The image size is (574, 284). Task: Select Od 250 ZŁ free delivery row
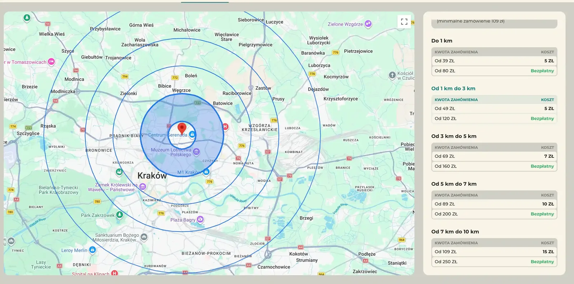click(494, 262)
